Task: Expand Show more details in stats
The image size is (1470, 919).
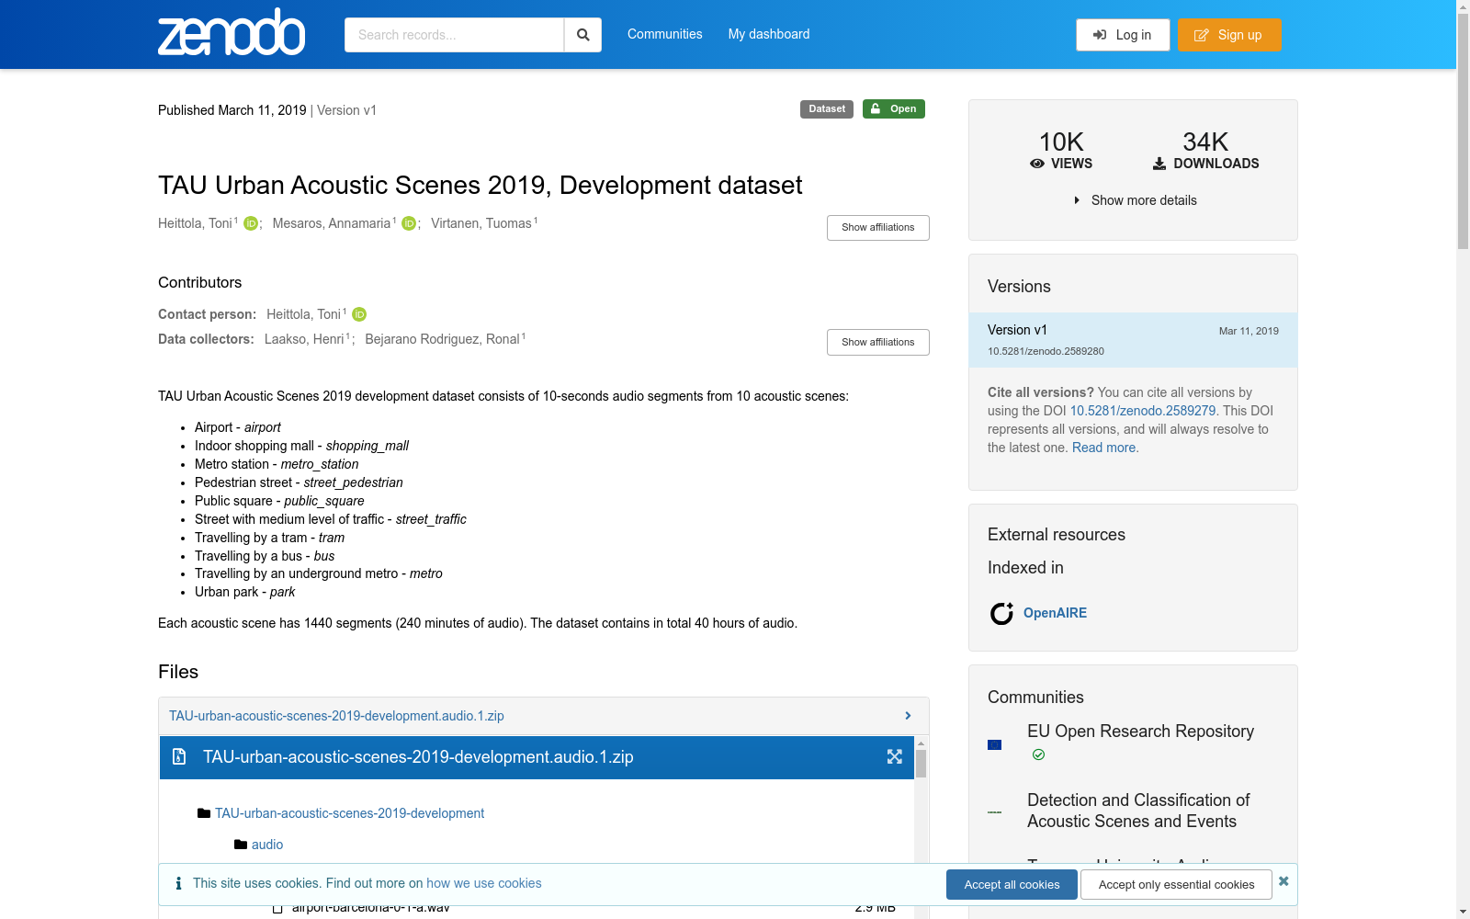Action: pos(1134,200)
